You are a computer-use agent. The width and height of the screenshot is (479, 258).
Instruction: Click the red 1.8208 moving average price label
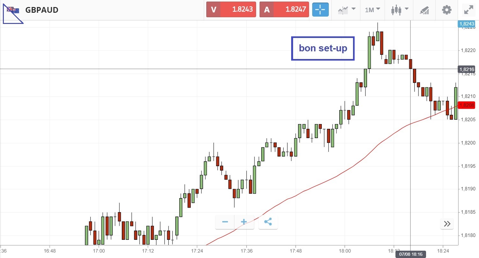click(466, 105)
